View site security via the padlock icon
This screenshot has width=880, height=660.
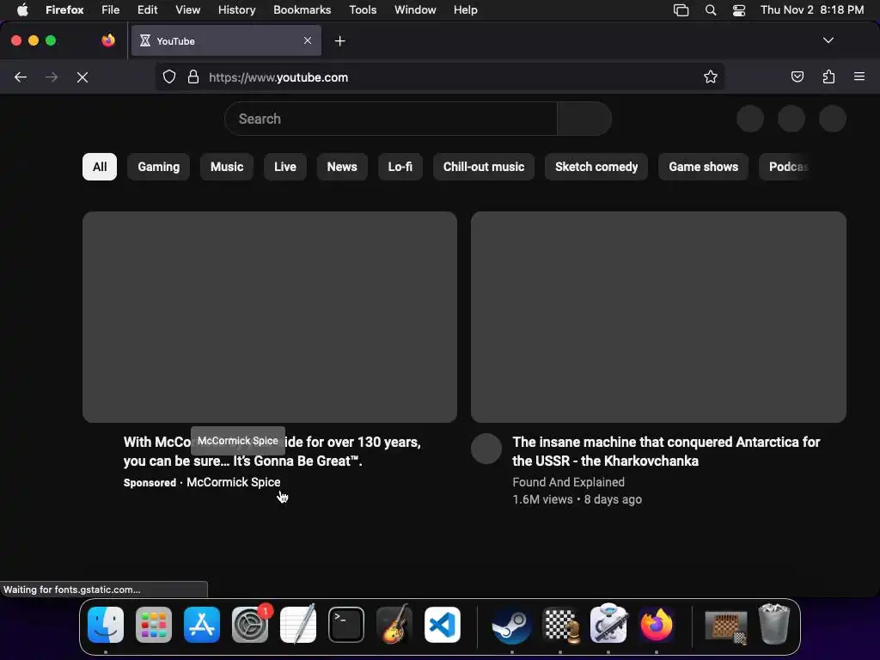(x=193, y=76)
